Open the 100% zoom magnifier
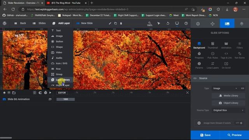 click(149, 24)
